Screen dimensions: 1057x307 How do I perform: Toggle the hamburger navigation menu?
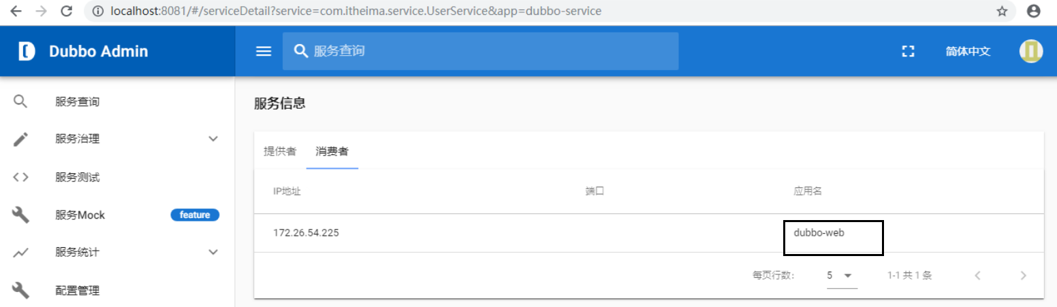click(x=264, y=52)
